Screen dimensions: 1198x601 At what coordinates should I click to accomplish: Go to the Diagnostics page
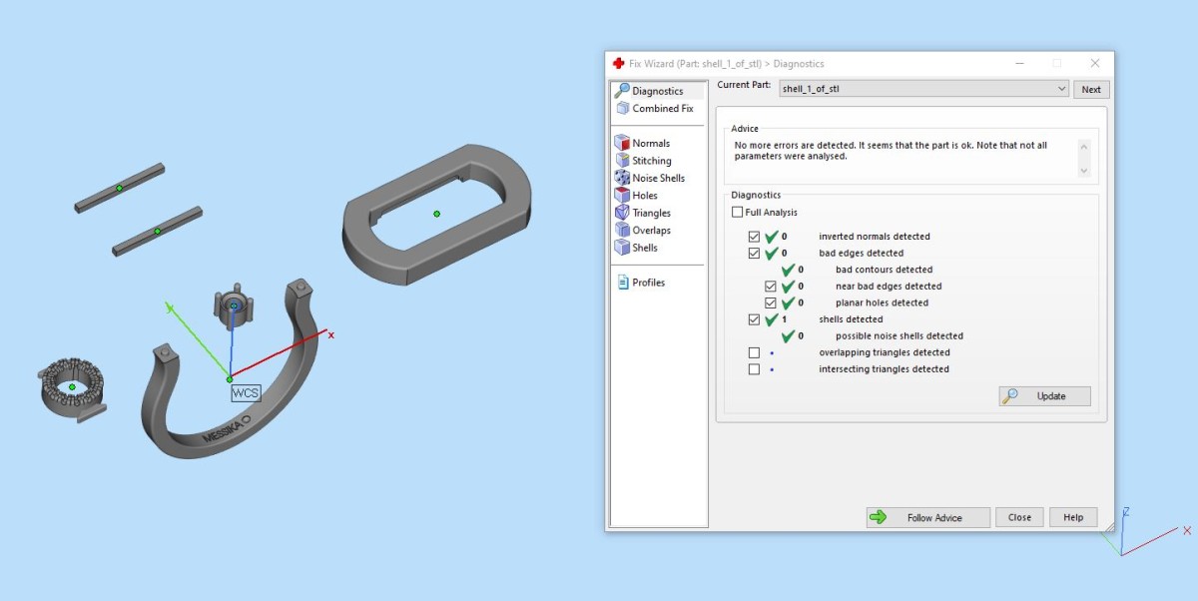click(657, 91)
